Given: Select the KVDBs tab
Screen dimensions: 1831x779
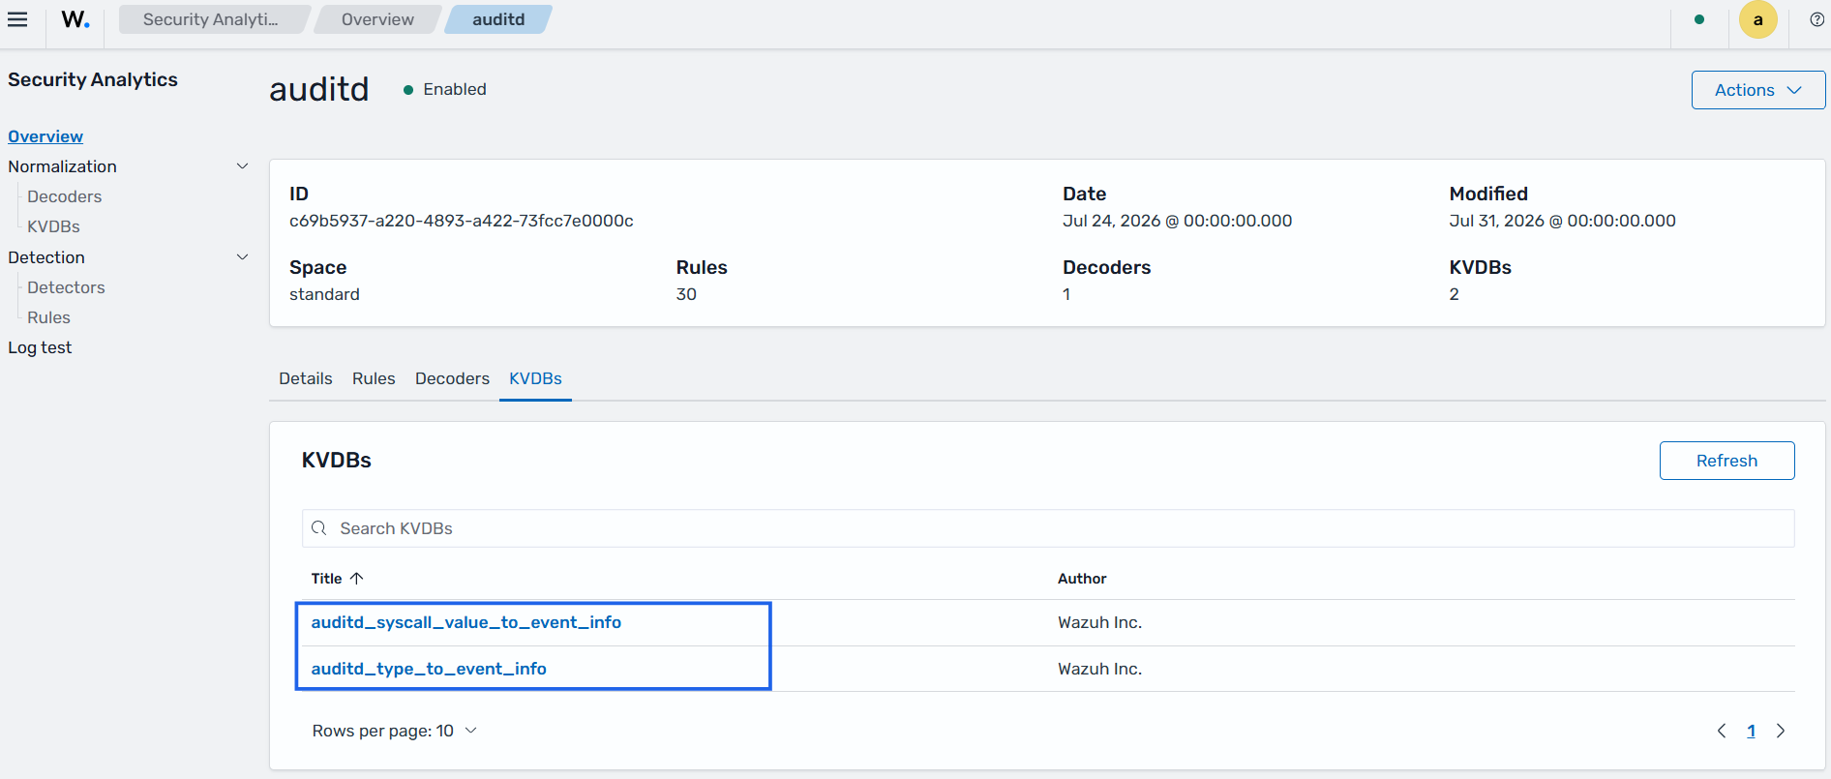Looking at the screenshot, I should [x=535, y=378].
